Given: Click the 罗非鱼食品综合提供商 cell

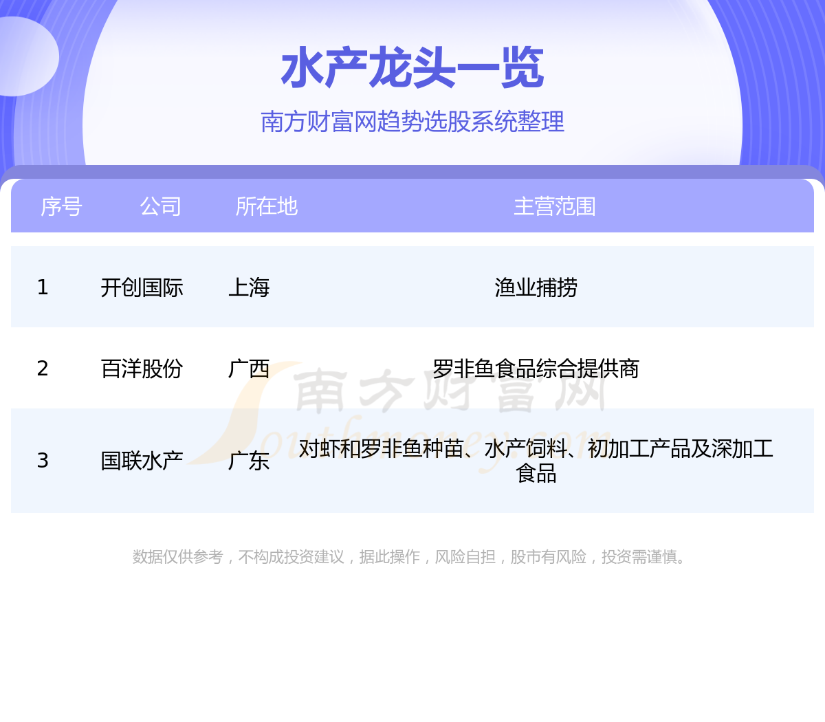Looking at the screenshot, I should [536, 369].
